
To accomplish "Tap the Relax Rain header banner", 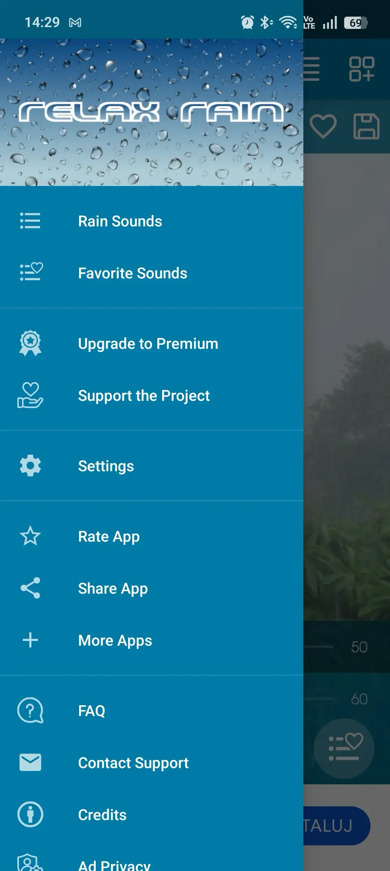I will [152, 112].
